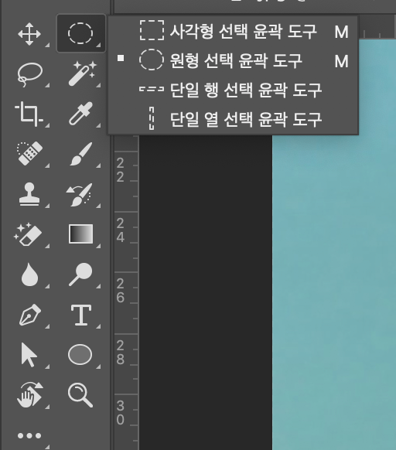Open the three-dot Edit Toolbar menu
396x450 pixels.
pos(29,435)
